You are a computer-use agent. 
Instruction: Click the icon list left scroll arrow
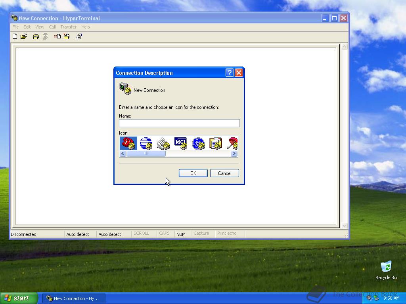[123, 154]
